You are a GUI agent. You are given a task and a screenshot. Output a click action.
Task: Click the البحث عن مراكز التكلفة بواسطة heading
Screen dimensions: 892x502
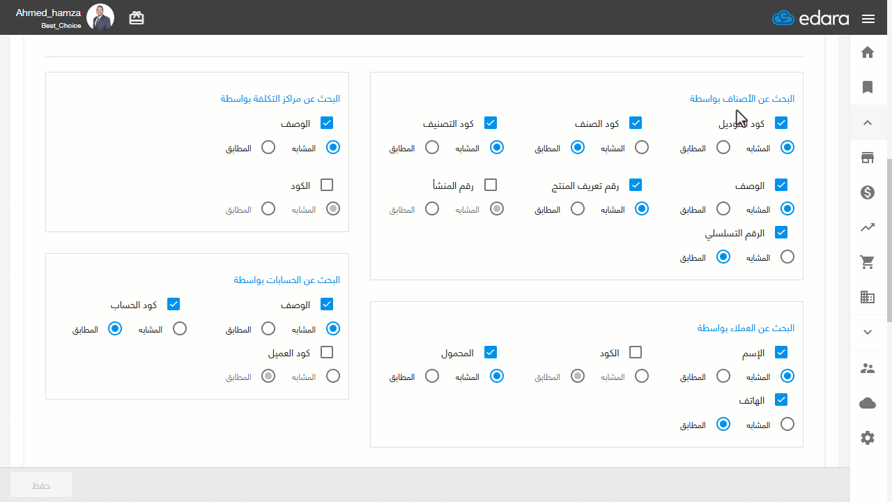click(x=280, y=98)
